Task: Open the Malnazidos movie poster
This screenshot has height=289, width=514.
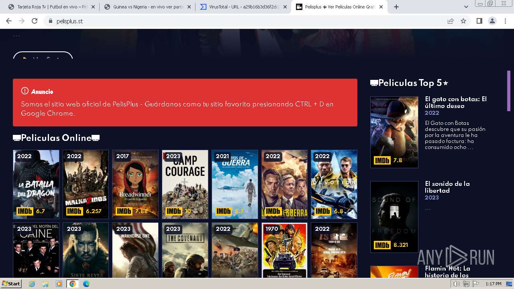Action: [86, 184]
